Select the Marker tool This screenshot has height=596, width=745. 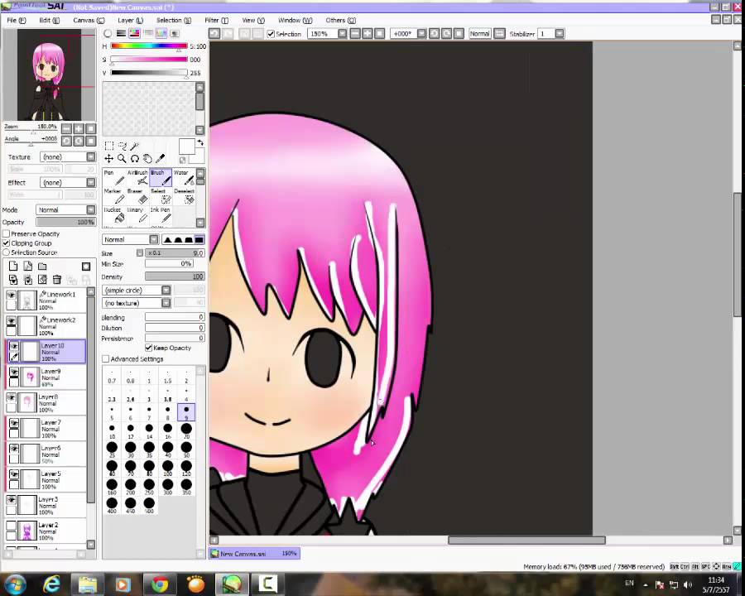pyautogui.click(x=114, y=196)
